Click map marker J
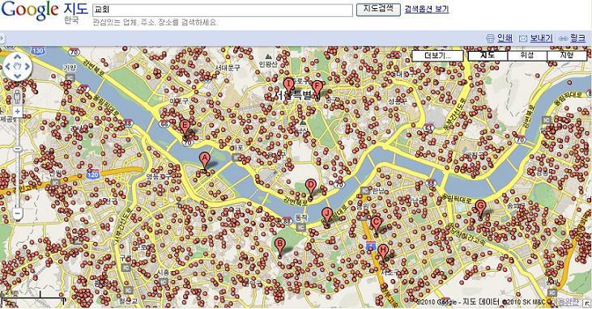This screenshot has width=592, height=309. tap(327, 216)
